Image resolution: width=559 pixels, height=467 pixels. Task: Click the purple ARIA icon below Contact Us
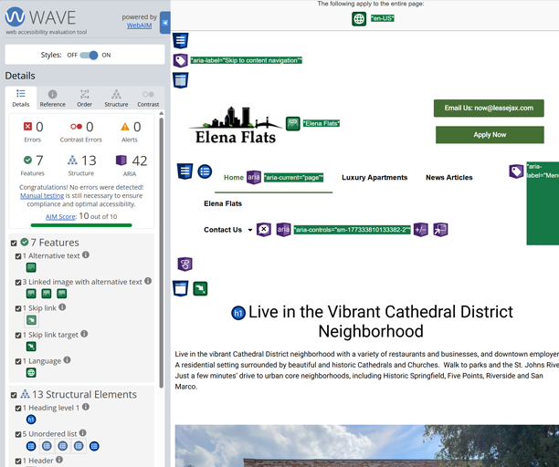click(185, 265)
